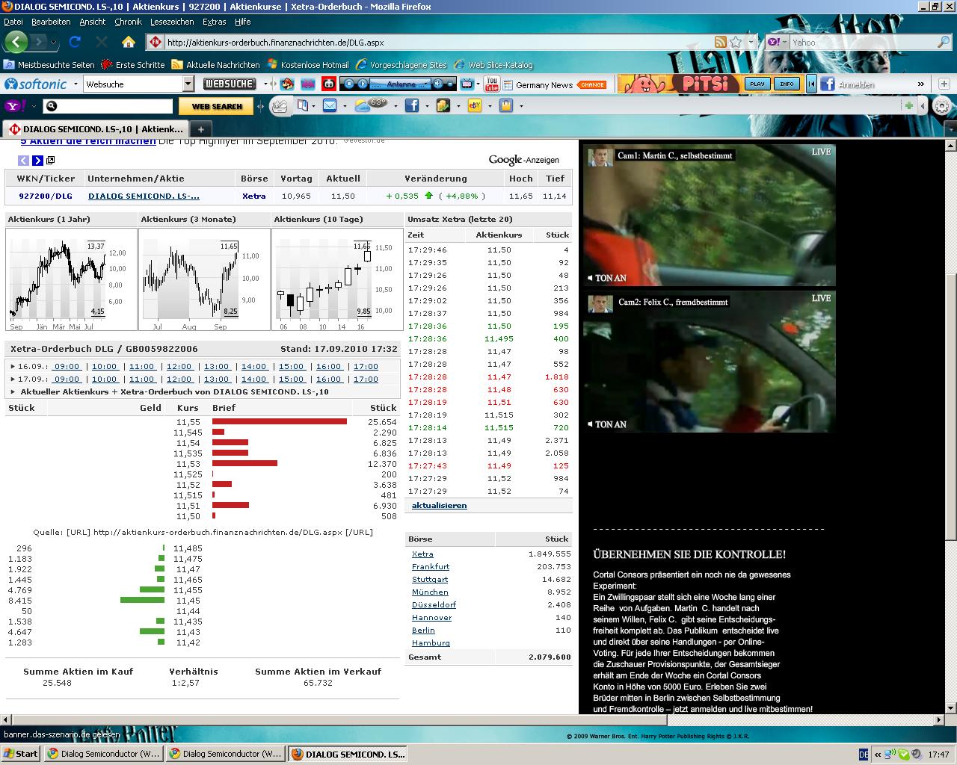Open the Yahoo toolbar settings gear
The image size is (957, 765).
pyautogui.click(x=941, y=106)
